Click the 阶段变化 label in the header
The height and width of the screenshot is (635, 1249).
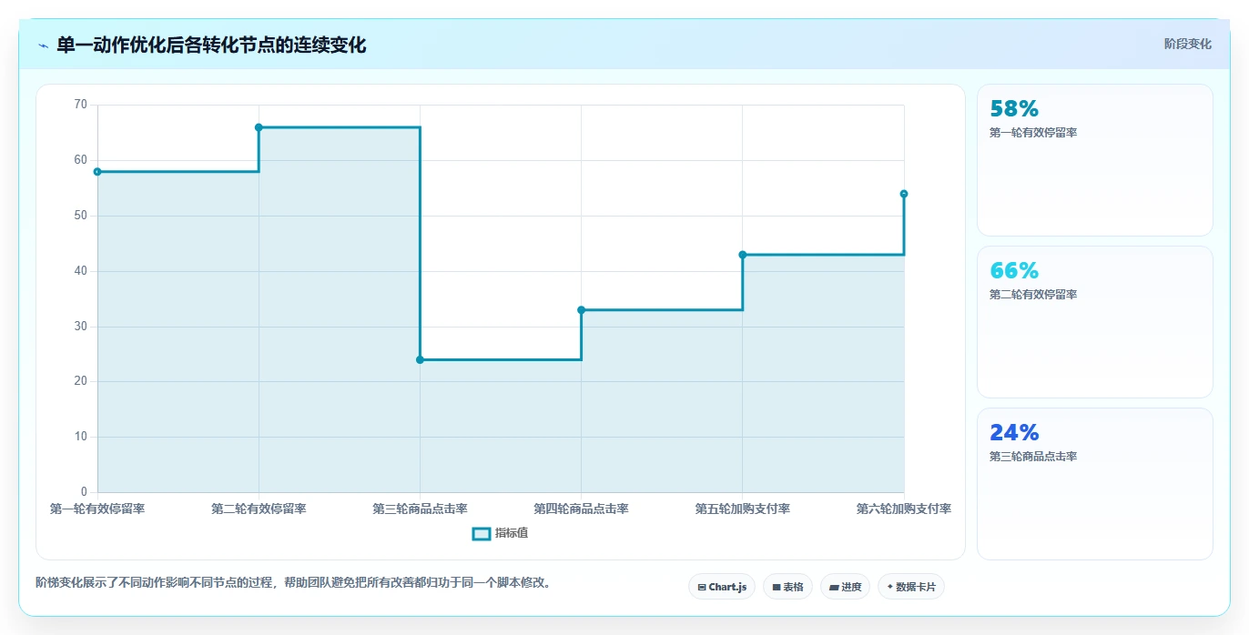coord(1187,44)
